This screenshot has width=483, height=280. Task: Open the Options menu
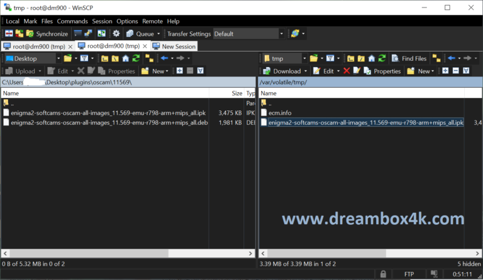[x=127, y=21]
